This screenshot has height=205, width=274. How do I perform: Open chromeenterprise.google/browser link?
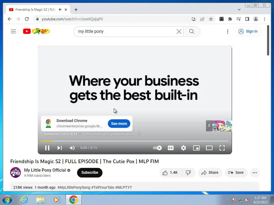click(112, 134)
